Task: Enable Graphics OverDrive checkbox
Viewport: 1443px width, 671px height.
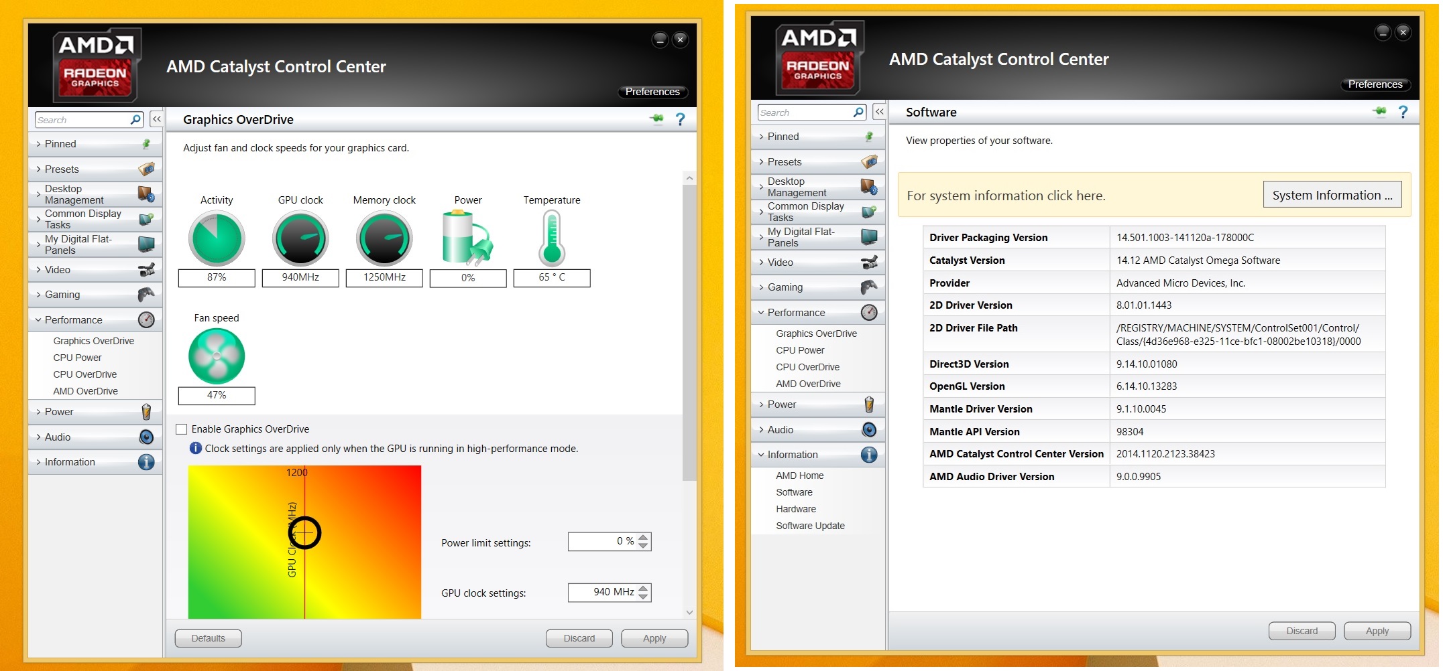Action: pos(181,429)
